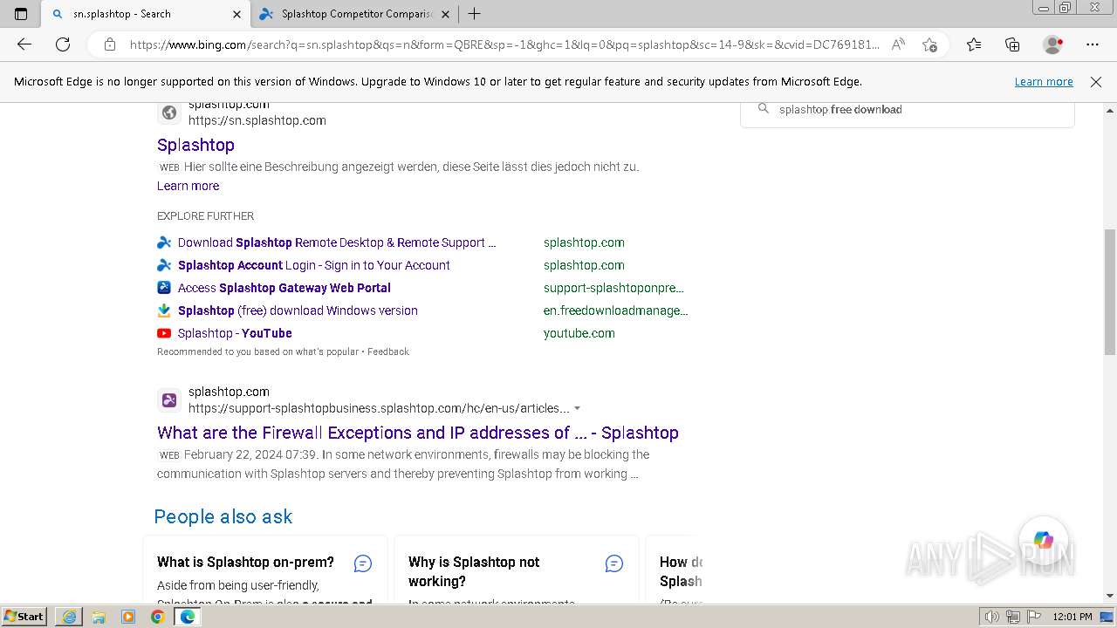Dismiss the Edge unsupported notification bar
The width and height of the screenshot is (1117, 628).
coord(1096,81)
